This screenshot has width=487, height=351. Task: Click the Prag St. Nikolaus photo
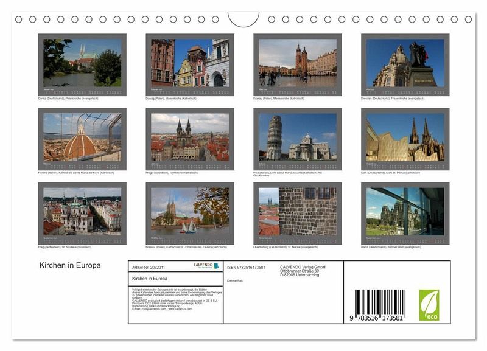pos(82,213)
